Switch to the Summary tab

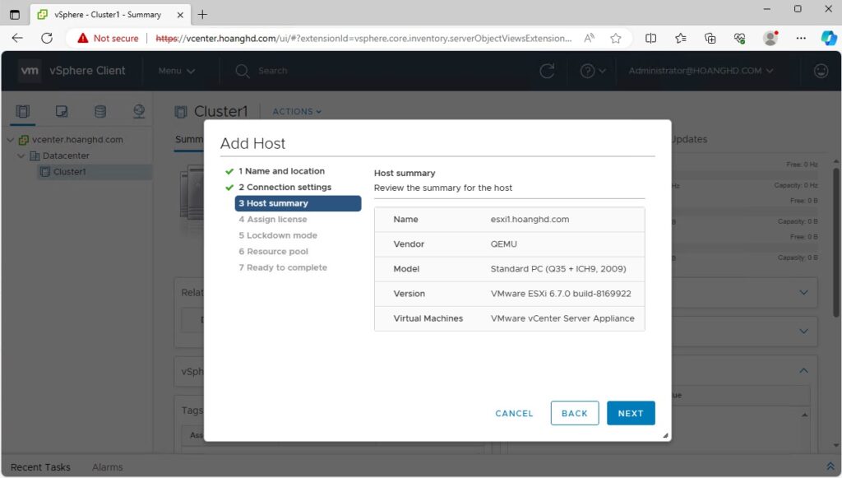pyautogui.click(x=189, y=139)
